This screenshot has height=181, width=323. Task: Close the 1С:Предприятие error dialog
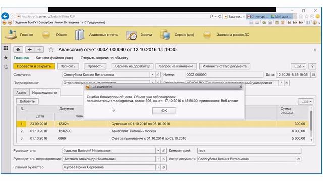pos(241,87)
